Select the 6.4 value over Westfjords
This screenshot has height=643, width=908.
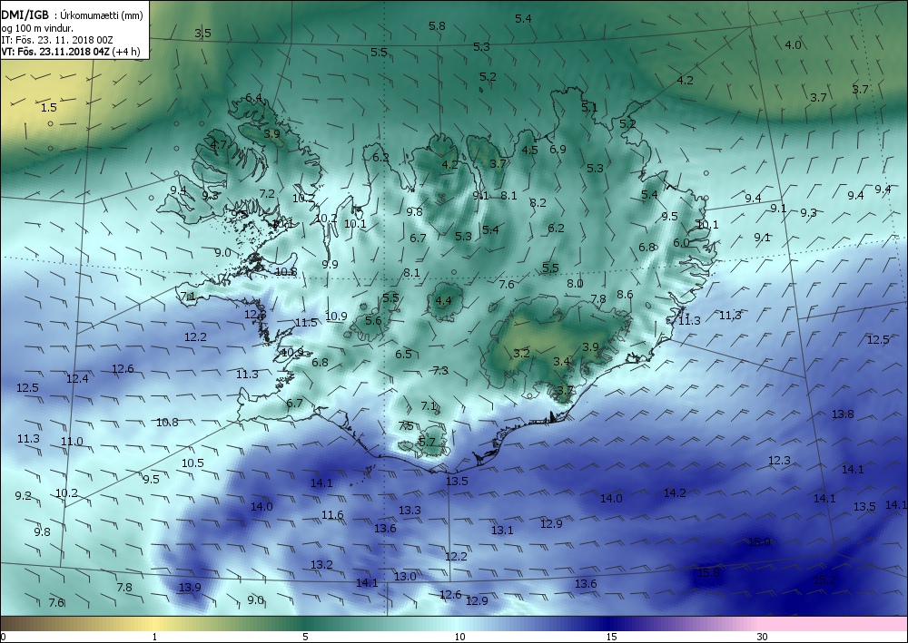click(x=254, y=98)
